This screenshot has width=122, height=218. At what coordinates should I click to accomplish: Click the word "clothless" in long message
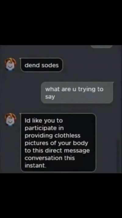point(67,136)
